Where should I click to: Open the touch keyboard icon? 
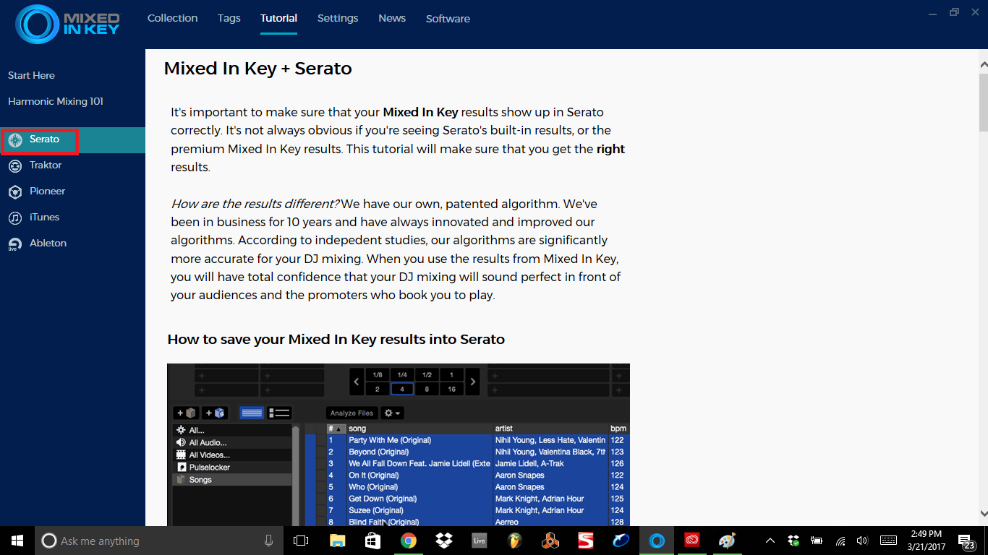pyautogui.click(x=889, y=541)
